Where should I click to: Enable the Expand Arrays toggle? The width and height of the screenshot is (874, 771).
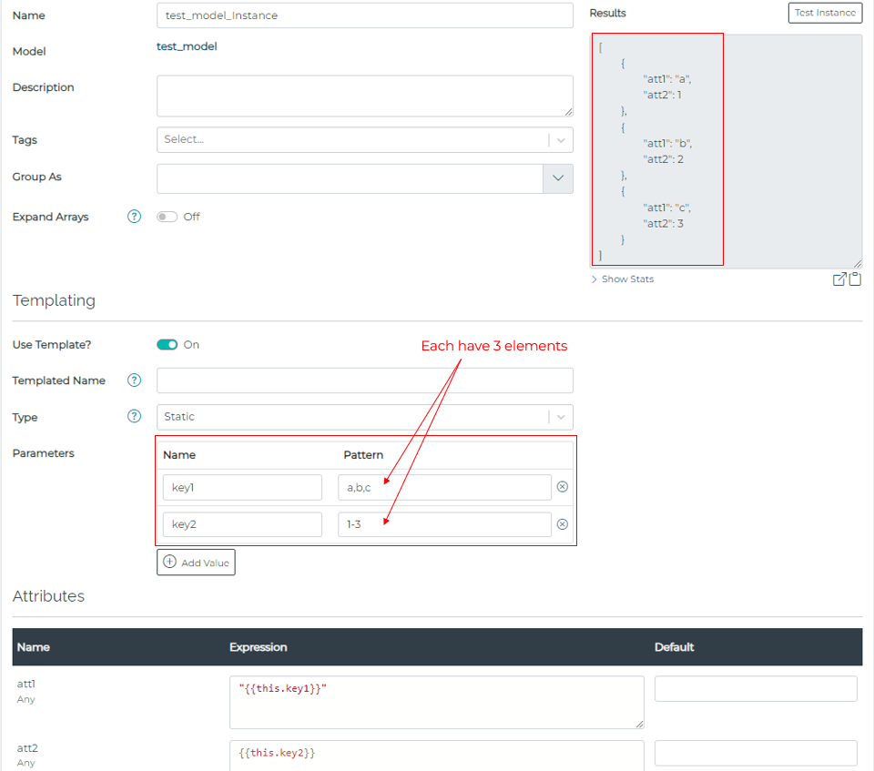[167, 217]
